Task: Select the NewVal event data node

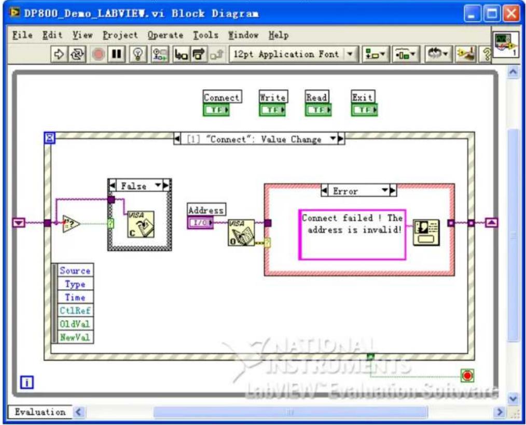Action: (x=75, y=337)
